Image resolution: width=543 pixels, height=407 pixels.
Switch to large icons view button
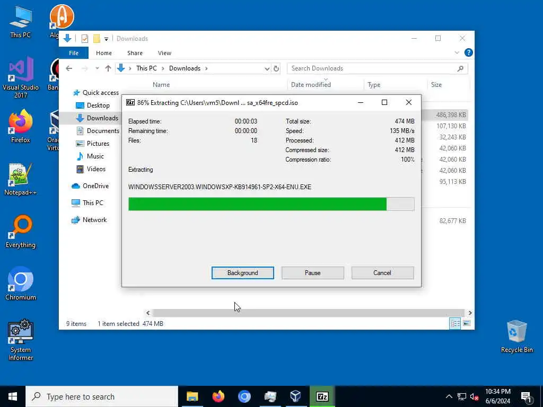467,323
